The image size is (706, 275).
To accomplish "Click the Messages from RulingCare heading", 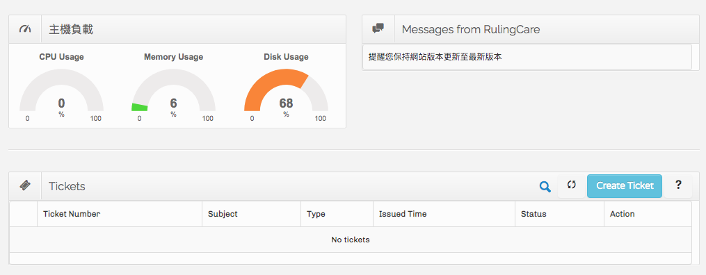I will click(470, 30).
